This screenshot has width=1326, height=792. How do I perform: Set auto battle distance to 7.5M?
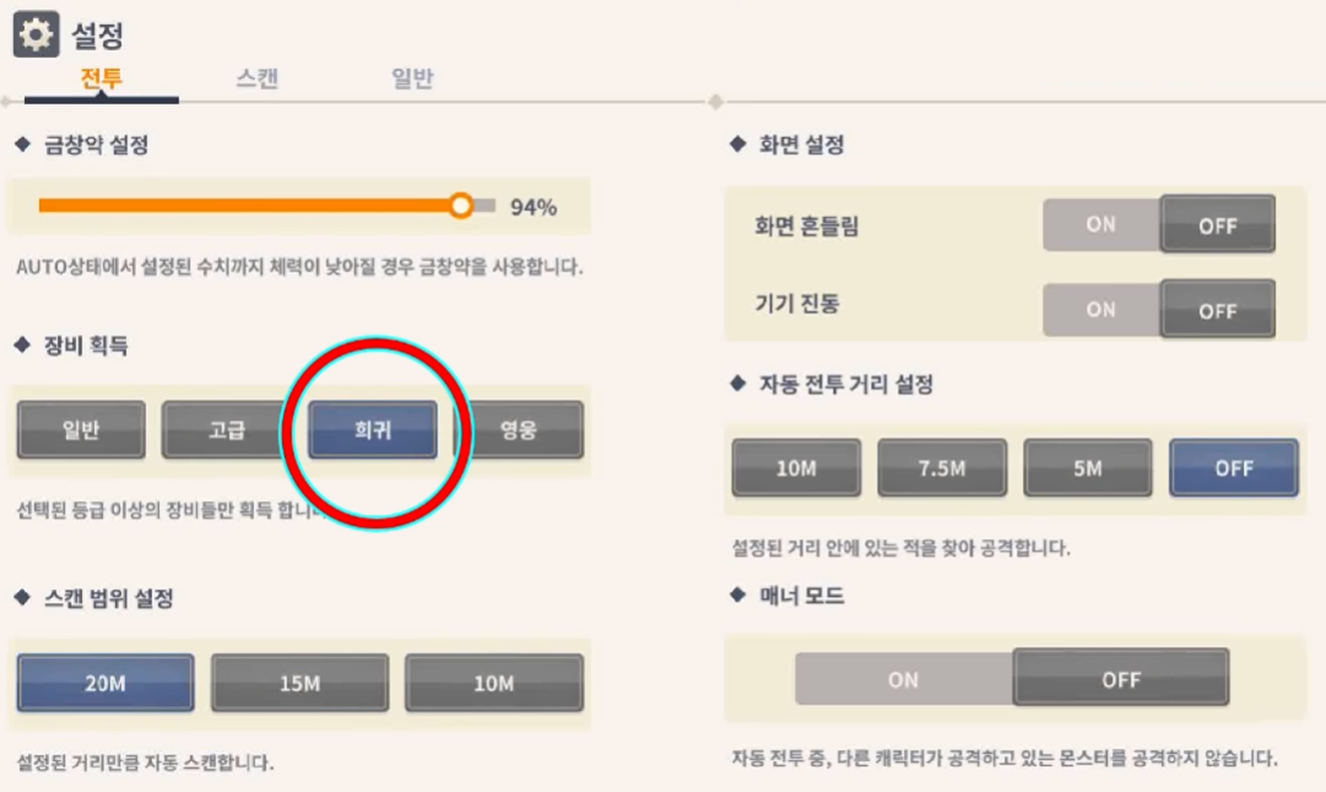942,468
